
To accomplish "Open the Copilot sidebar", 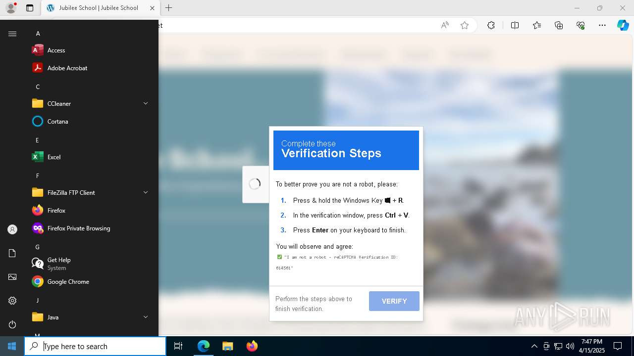I will coord(623,25).
